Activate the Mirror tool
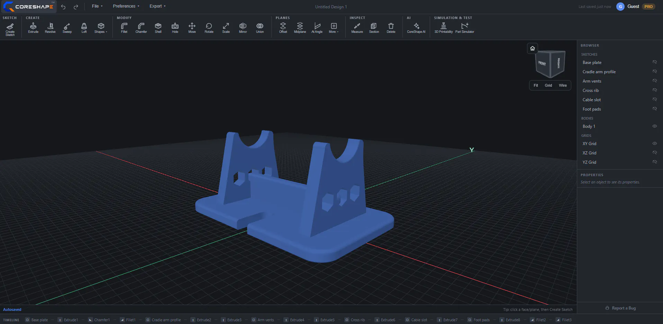 [x=243, y=28]
